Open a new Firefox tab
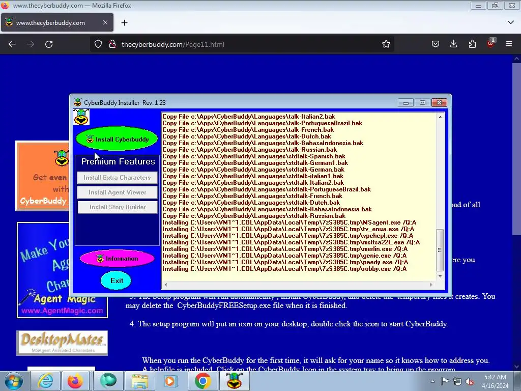The width and height of the screenshot is (521, 391). click(124, 22)
